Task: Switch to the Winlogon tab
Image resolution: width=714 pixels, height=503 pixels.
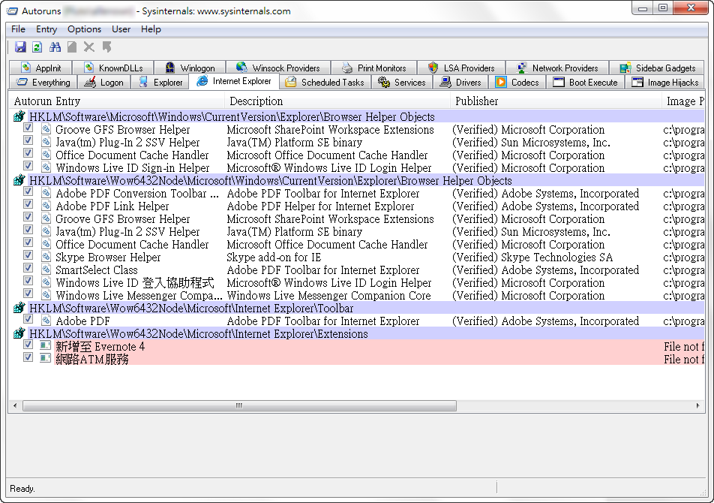Action: [190, 68]
